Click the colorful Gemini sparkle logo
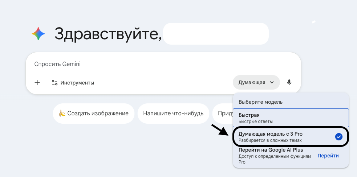 point(38,34)
